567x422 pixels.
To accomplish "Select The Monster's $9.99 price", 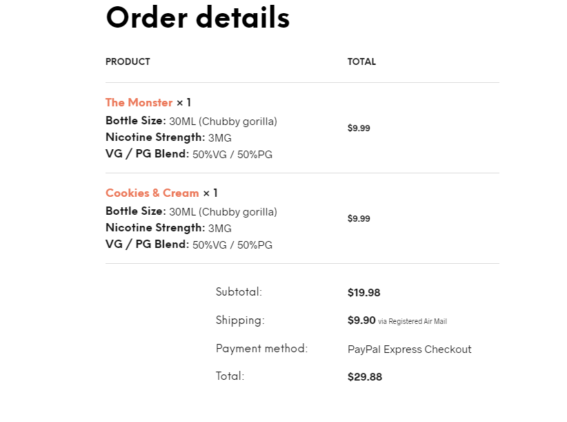I will click(359, 128).
